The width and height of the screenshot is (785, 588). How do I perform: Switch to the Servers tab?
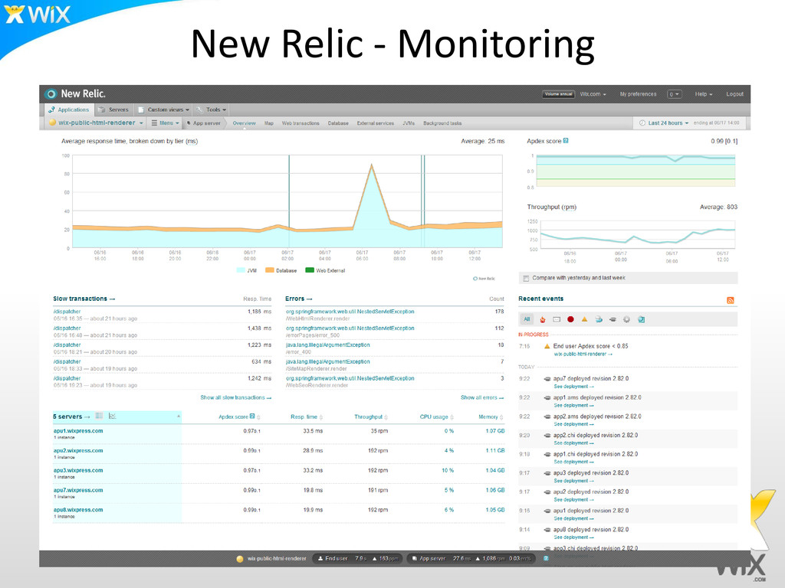[x=113, y=109]
